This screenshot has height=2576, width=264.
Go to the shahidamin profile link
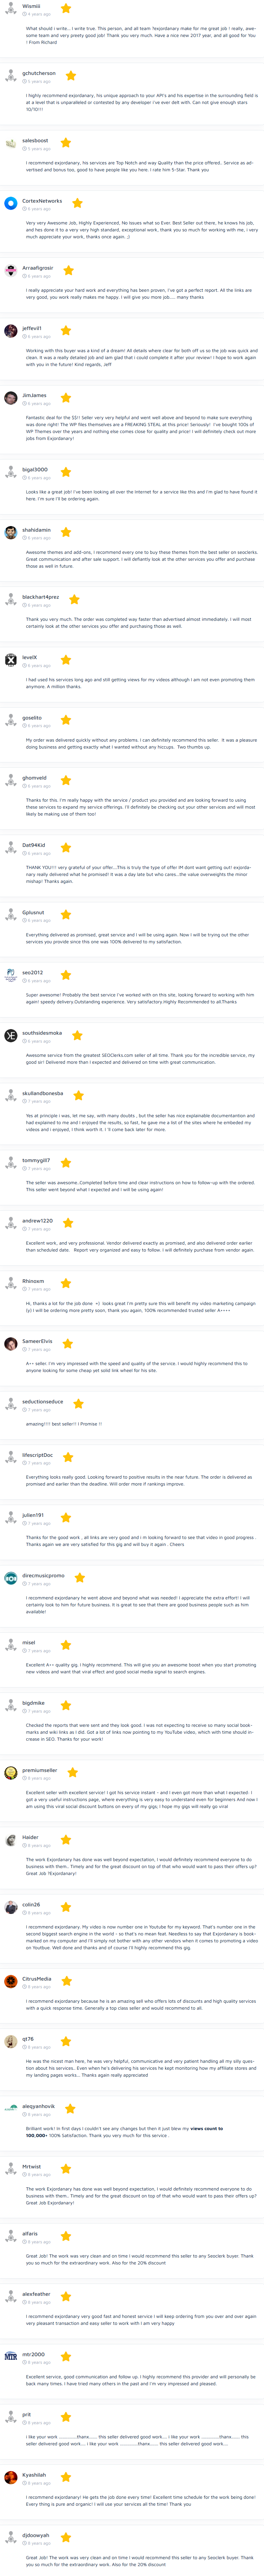click(x=36, y=530)
